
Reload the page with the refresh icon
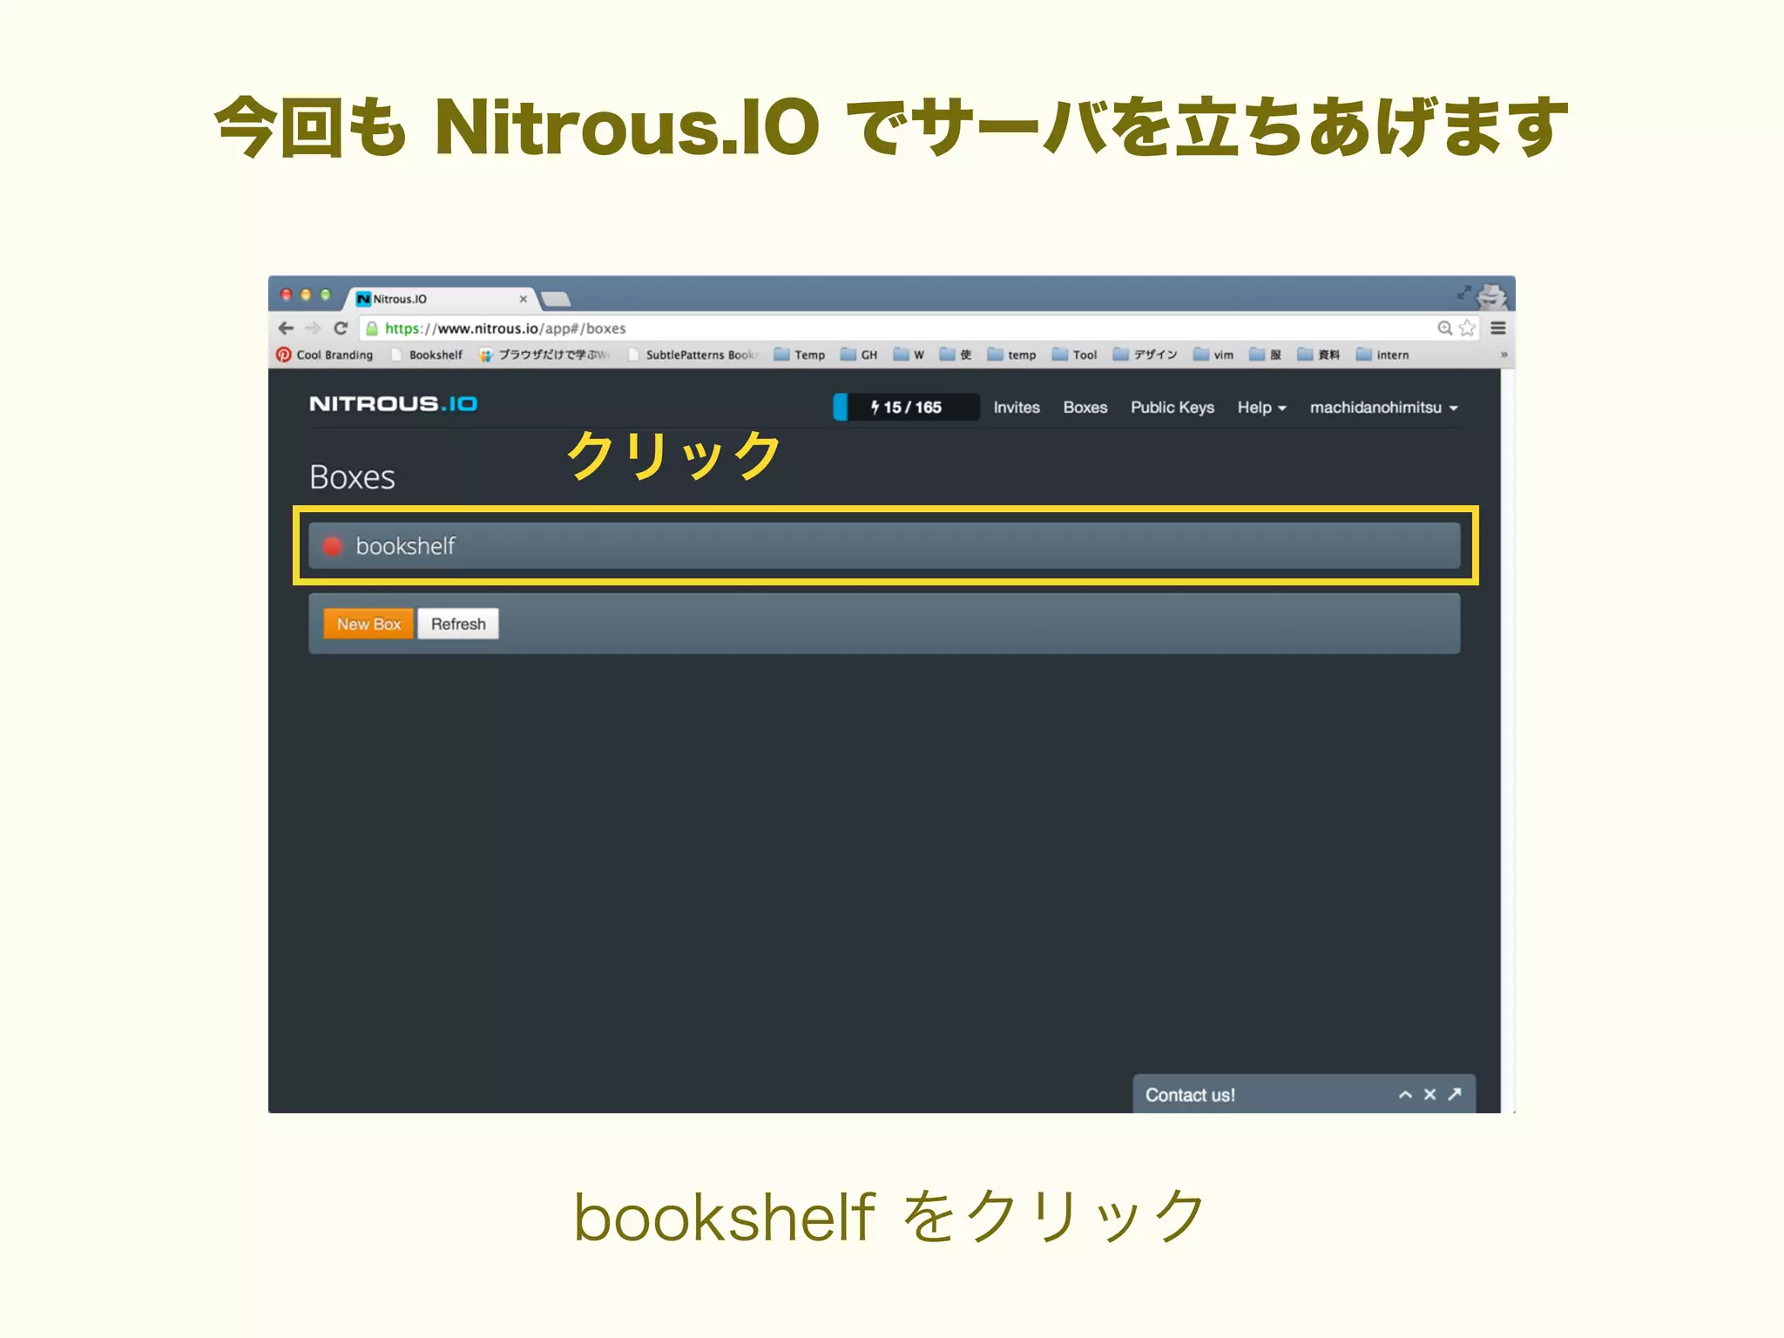(x=341, y=328)
